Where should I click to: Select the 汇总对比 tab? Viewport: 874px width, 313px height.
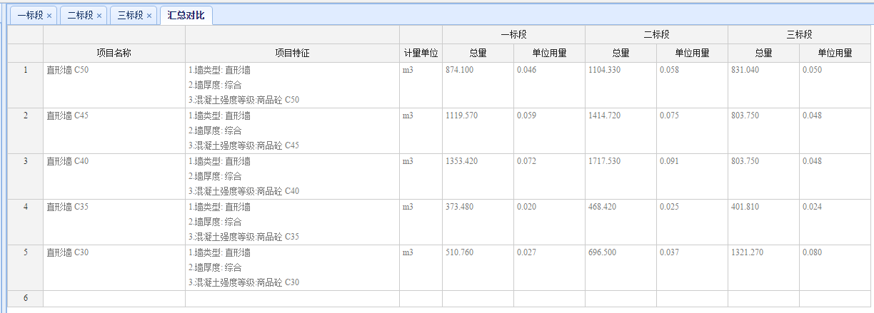click(186, 15)
